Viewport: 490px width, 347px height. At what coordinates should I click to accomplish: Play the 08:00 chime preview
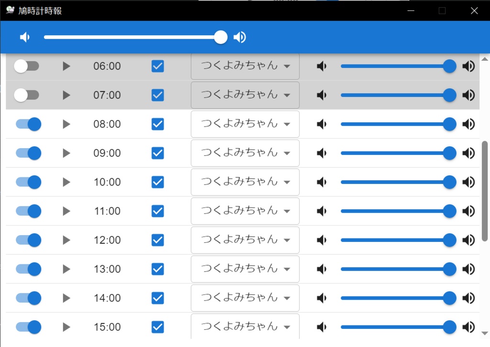coord(66,124)
